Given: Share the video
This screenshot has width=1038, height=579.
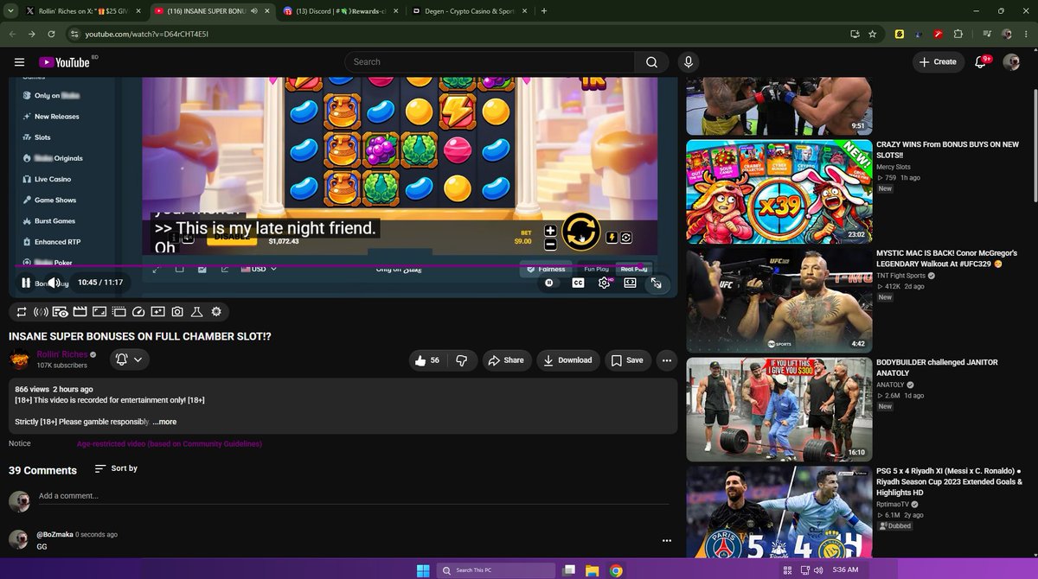Looking at the screenshot, I should (505, 360).
